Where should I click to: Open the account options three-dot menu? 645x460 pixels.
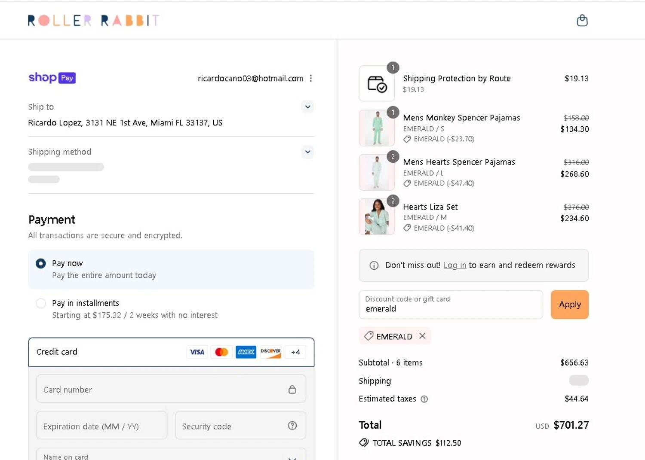(310, 78)
